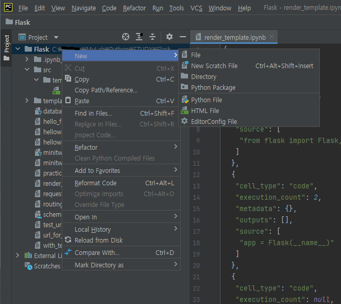This screenshot has width=341, height=304.
Task: Expand the .ipynb folder chevron
Action: click(27, 59)
